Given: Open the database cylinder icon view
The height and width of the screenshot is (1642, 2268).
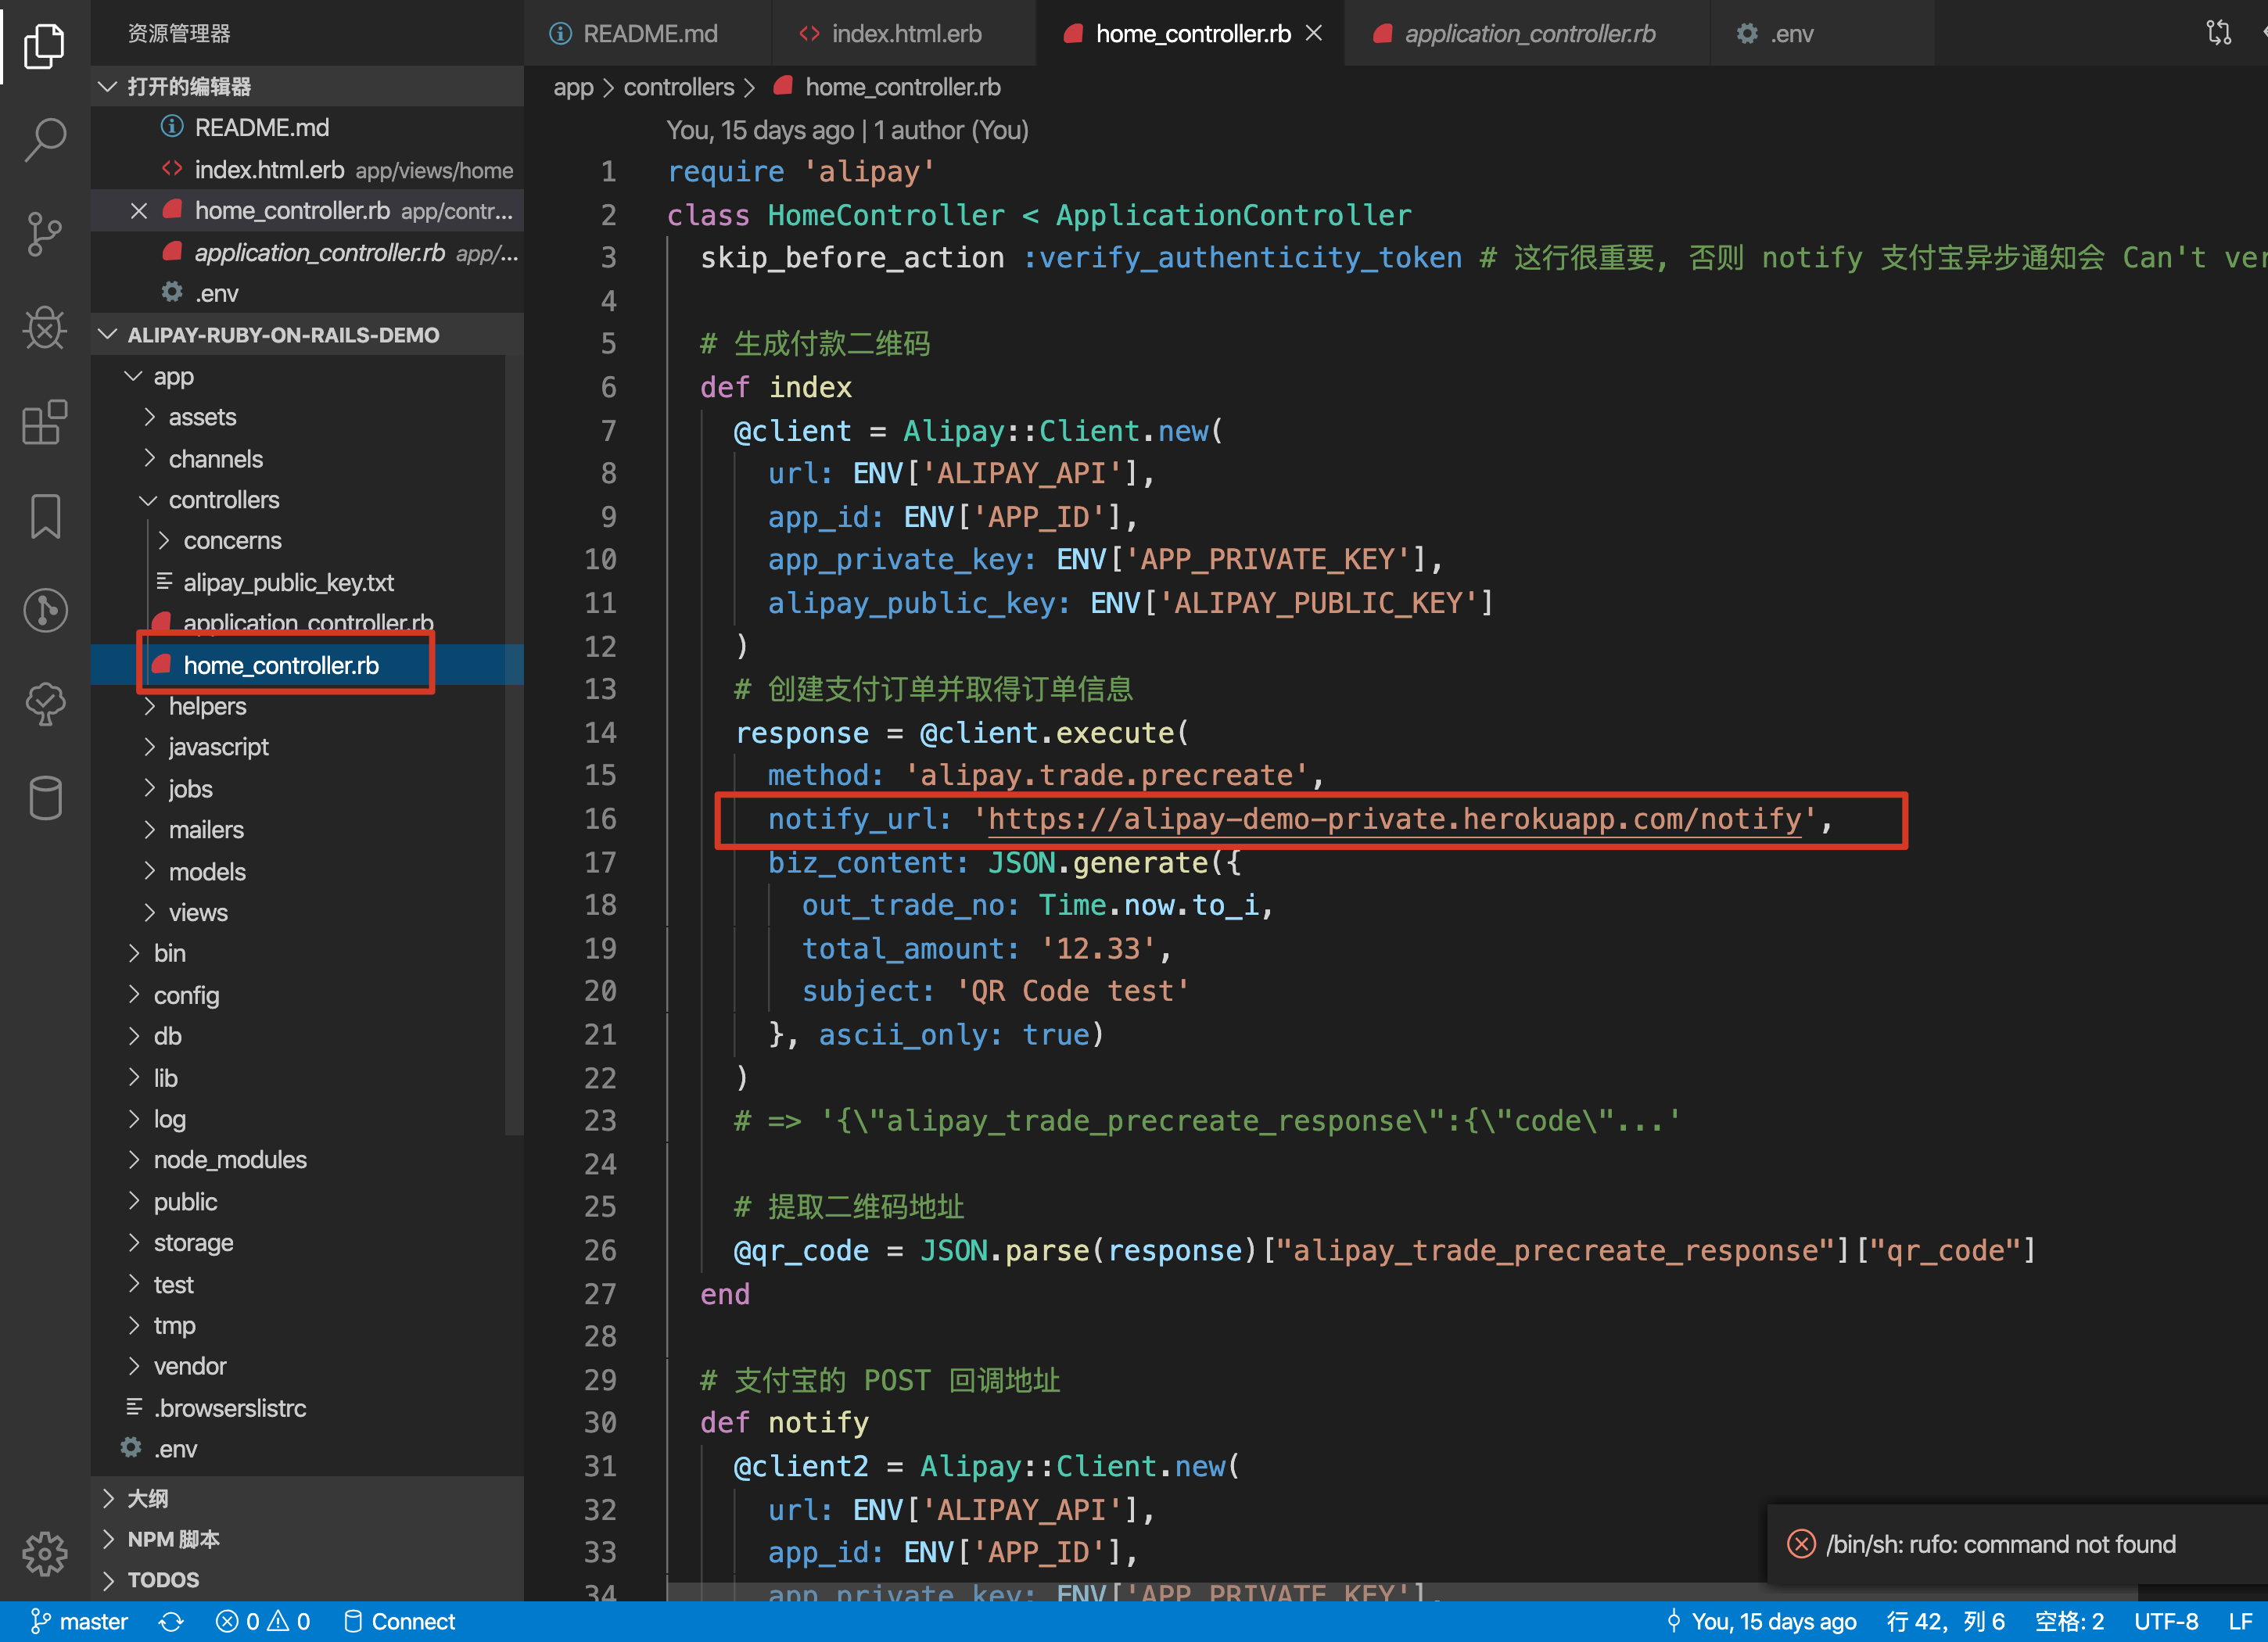Looking at the screenshot, I should [45, 798].
